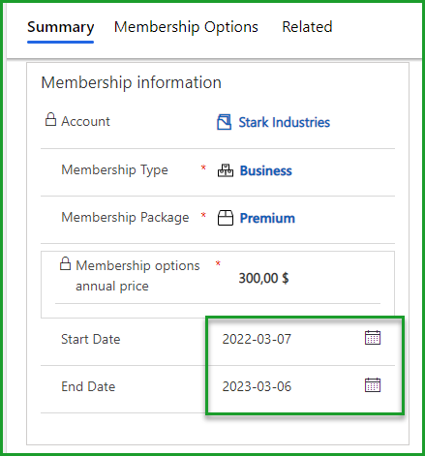
Task: Open the Start Date calendar picker icon
Action: (373, 338)
